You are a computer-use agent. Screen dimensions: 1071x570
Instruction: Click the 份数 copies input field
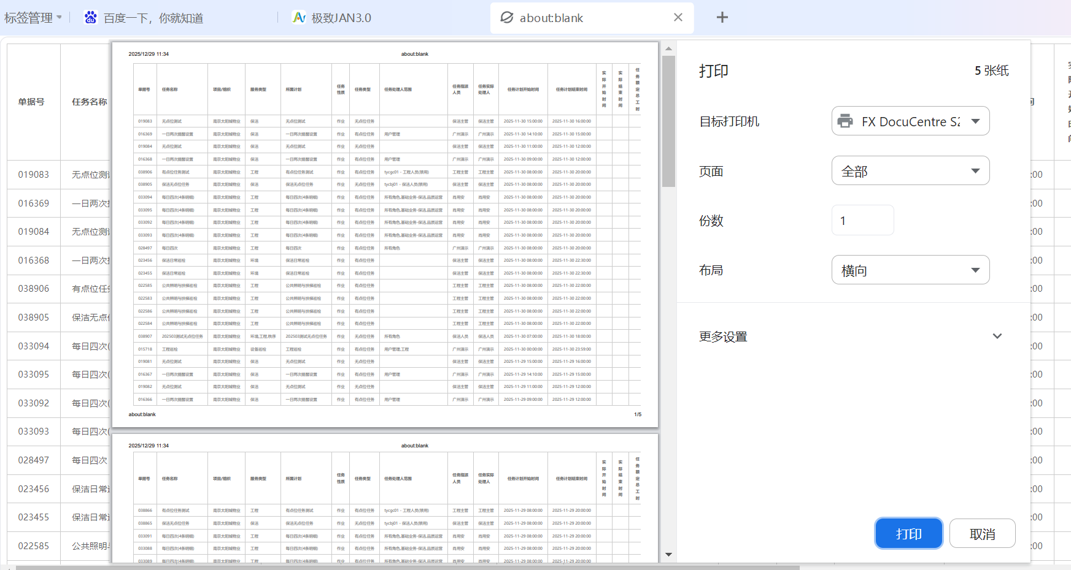coord(862,221)
